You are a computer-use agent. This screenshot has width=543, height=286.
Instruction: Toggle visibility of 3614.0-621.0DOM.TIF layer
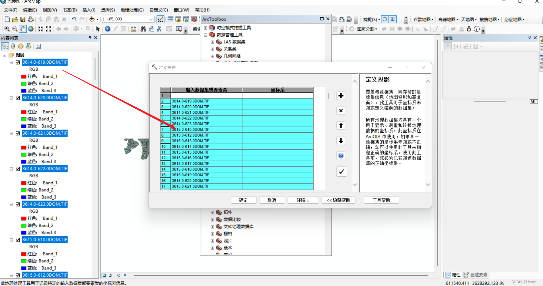[x=18, y=133]
